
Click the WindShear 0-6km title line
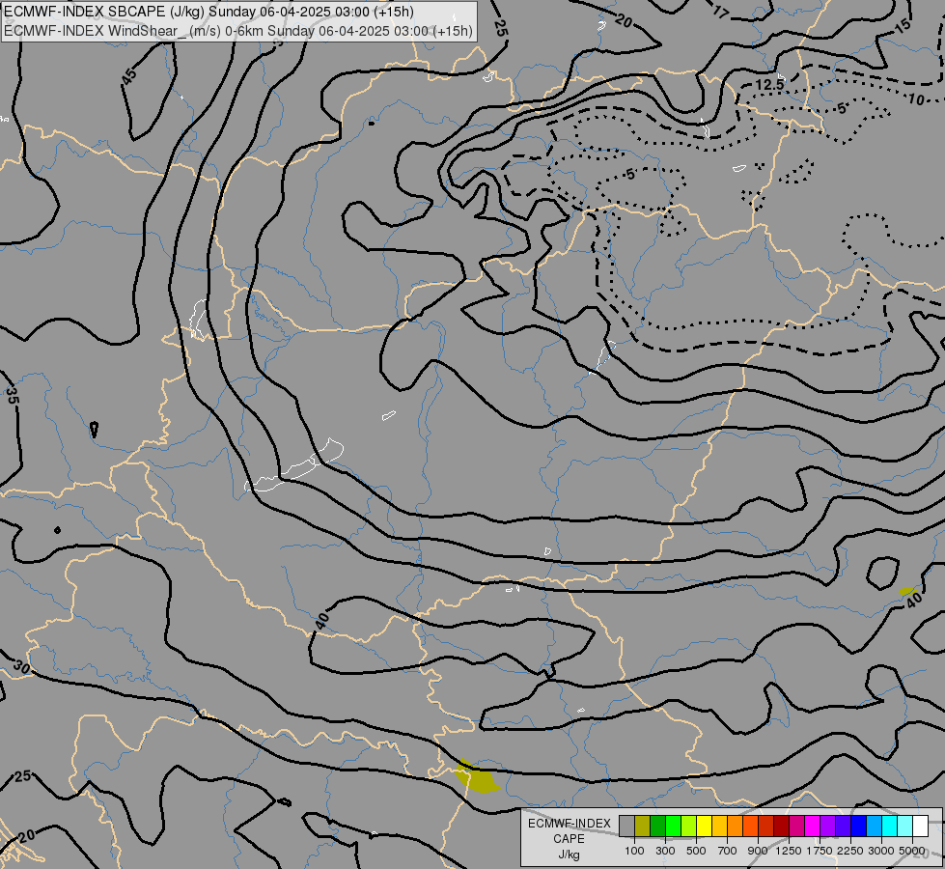click(238, 31)
